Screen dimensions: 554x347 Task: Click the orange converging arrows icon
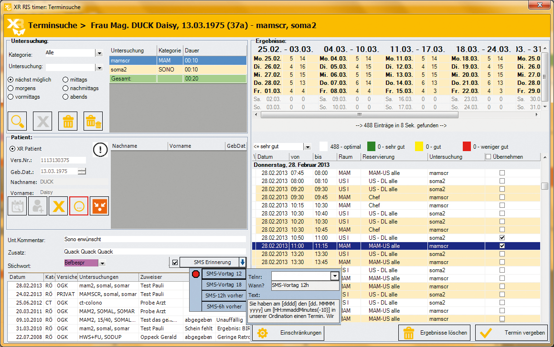click(x=99, y=206)
